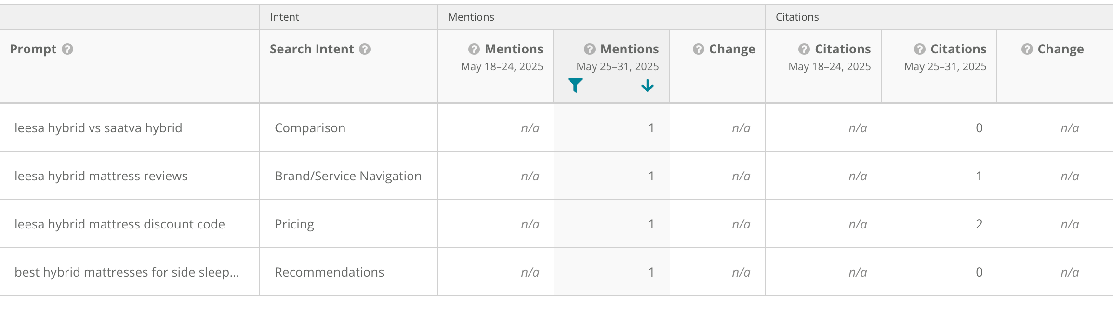Click citations value 0 in side sleepers row
This screenshot has width=1113, height=329.
(979, 272)
